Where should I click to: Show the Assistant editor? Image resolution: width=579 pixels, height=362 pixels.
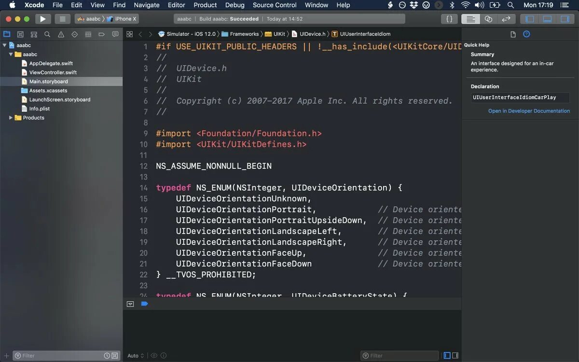point(488,19)
